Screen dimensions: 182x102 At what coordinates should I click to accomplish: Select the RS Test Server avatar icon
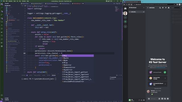click(125, 13)
